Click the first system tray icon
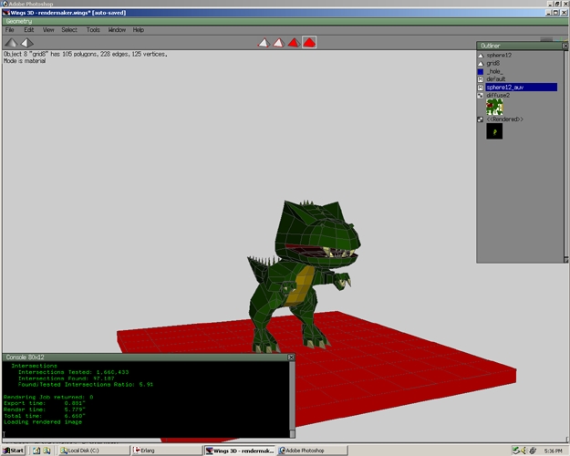The height and width of the screenshot is (456, 570). (516, 451)
